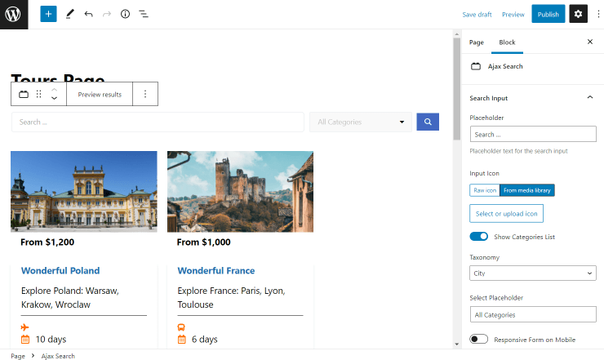
Task: Toggle Show Categories List switch
Action: (x=479, y=236)
